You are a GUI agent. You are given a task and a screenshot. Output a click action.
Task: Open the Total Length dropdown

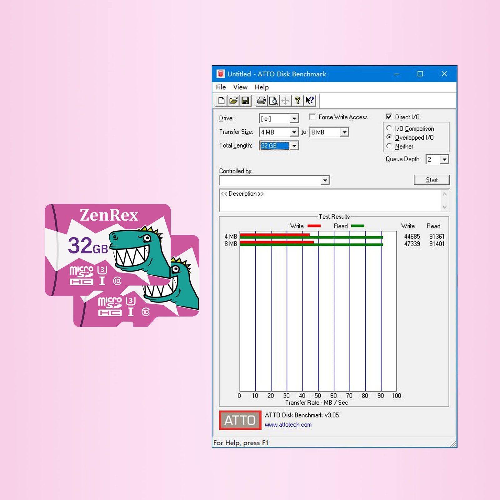294,146
